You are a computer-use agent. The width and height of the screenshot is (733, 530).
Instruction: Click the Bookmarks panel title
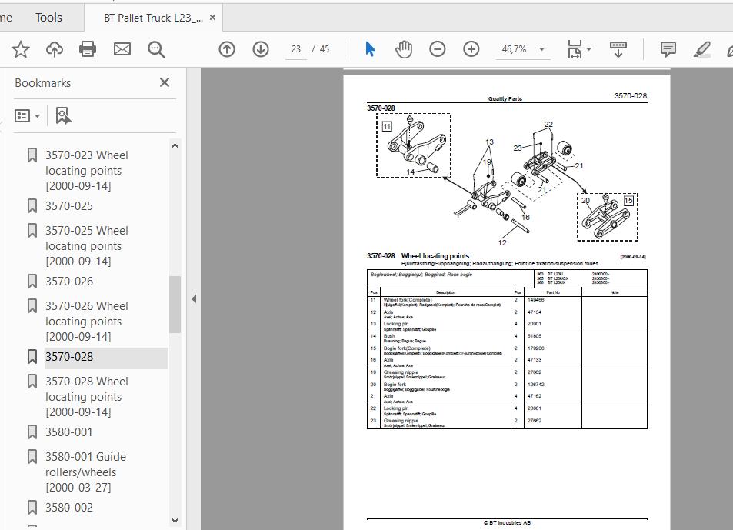42,83
